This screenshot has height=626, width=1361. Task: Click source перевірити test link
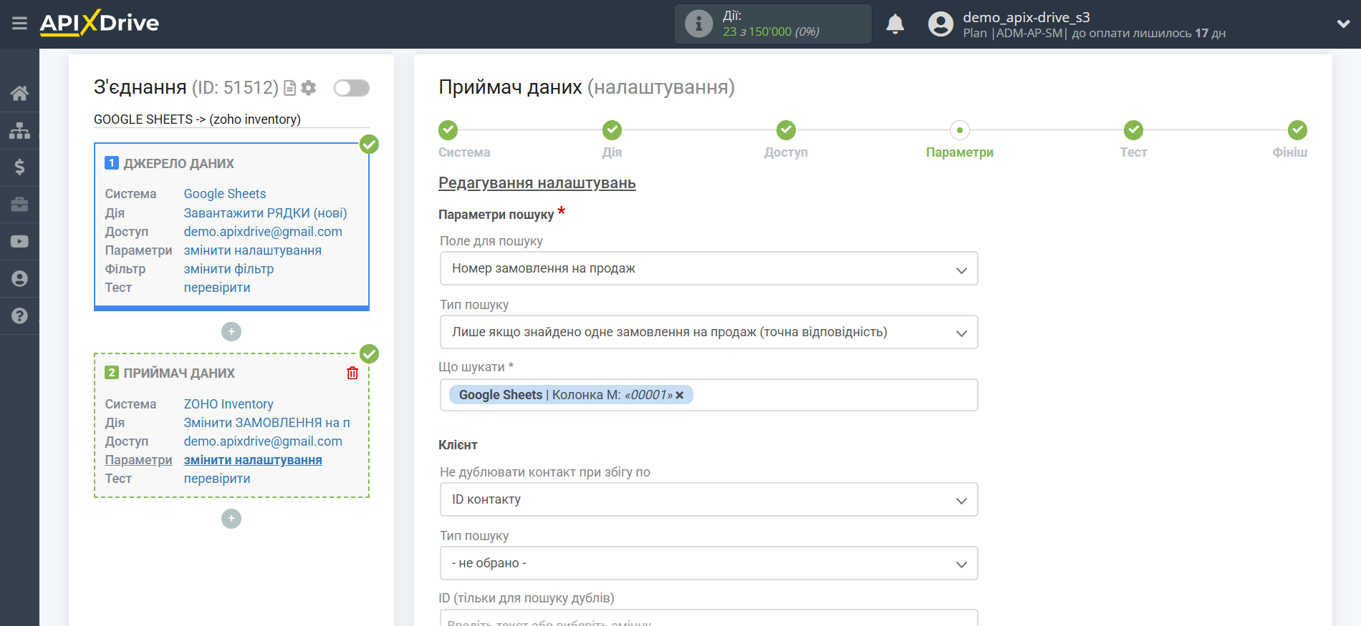tap(217, 288)
